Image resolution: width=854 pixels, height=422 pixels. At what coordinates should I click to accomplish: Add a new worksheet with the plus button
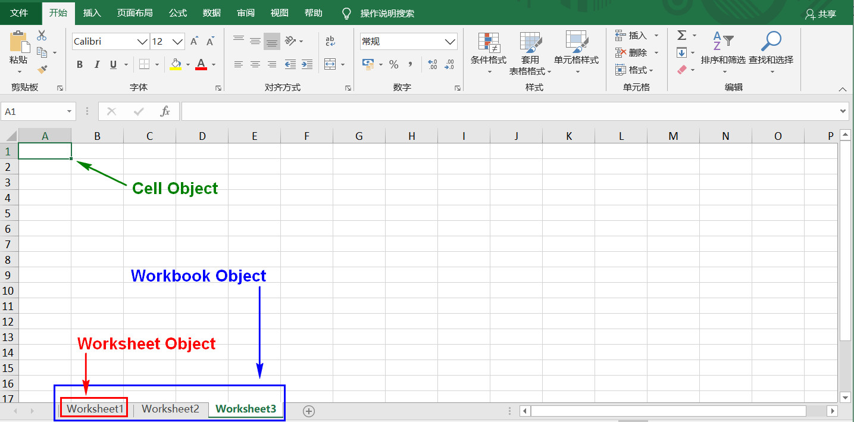(308, 411)
